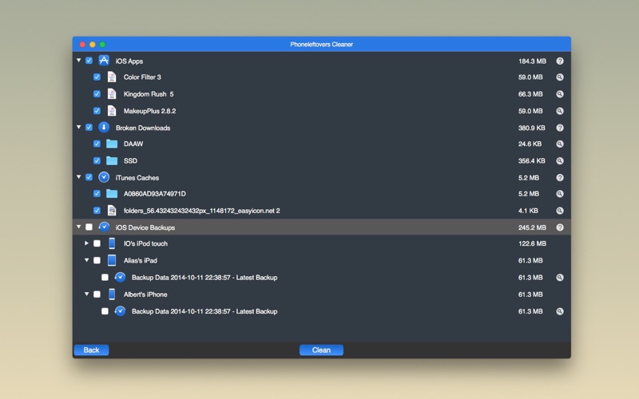
Task: Reveal MakeupPlus 2.8.2 with magnifier icon
Action: tap(560, 111)
